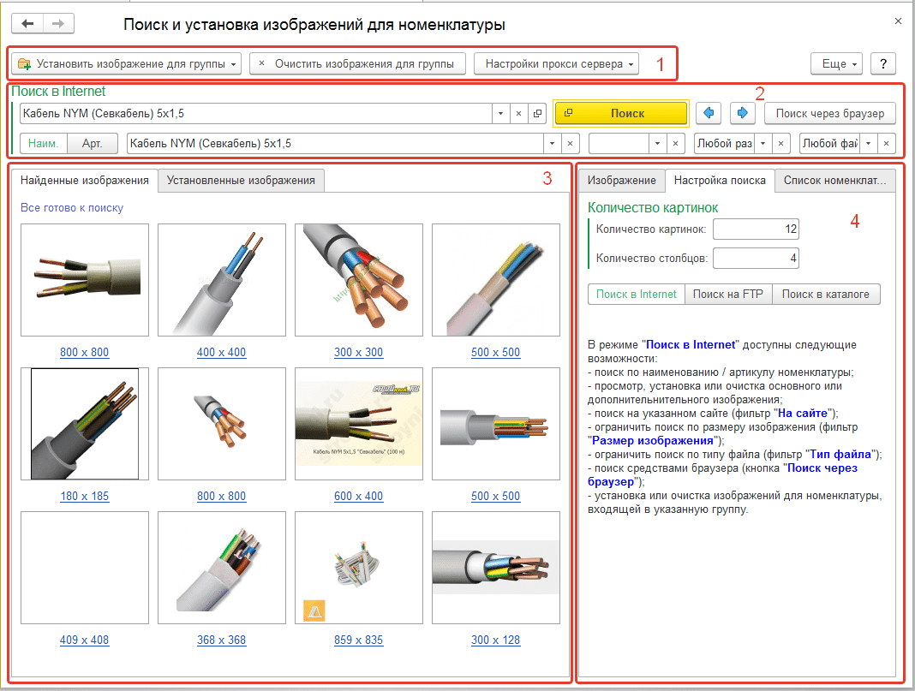Click 'Очистить изображения для группы' button
Image resolution: width=915 pixels, height=691 pixels.
358,63
